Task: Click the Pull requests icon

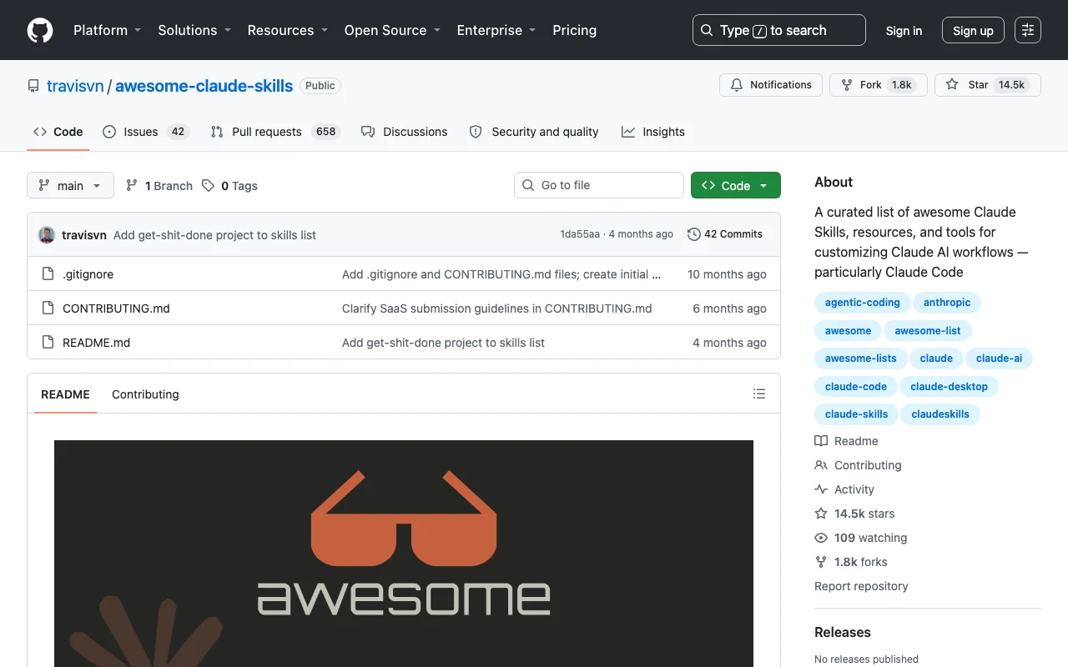Action: [217, 132]
